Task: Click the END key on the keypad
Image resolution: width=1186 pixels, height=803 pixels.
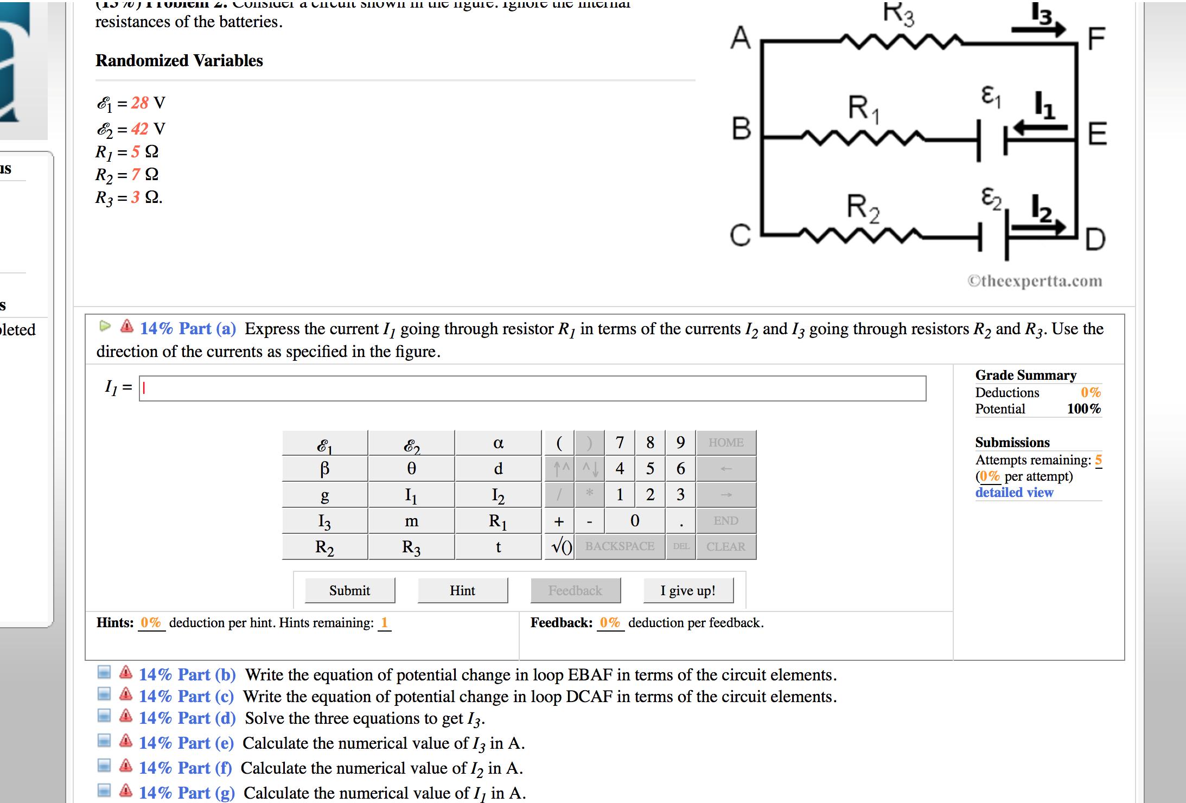Action: click(x=726, y=520)
